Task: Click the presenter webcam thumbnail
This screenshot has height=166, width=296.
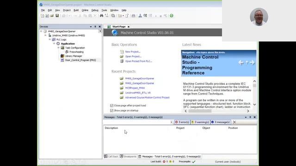Action: [x=259, y=17]
